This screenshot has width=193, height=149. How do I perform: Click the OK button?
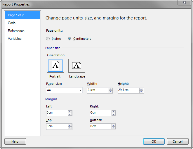154,141
